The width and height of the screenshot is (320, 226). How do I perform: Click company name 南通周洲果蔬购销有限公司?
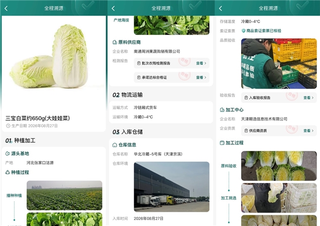[157, 51]
